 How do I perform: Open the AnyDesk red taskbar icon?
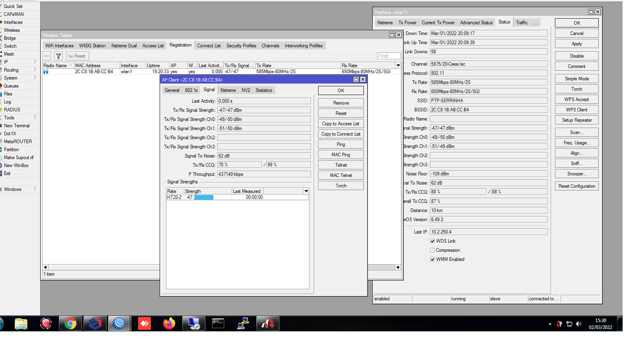click(145, 324)
